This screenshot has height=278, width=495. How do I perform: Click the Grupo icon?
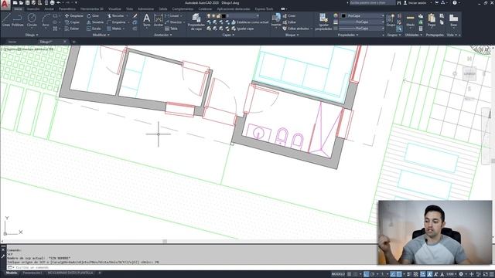[391, 20]
